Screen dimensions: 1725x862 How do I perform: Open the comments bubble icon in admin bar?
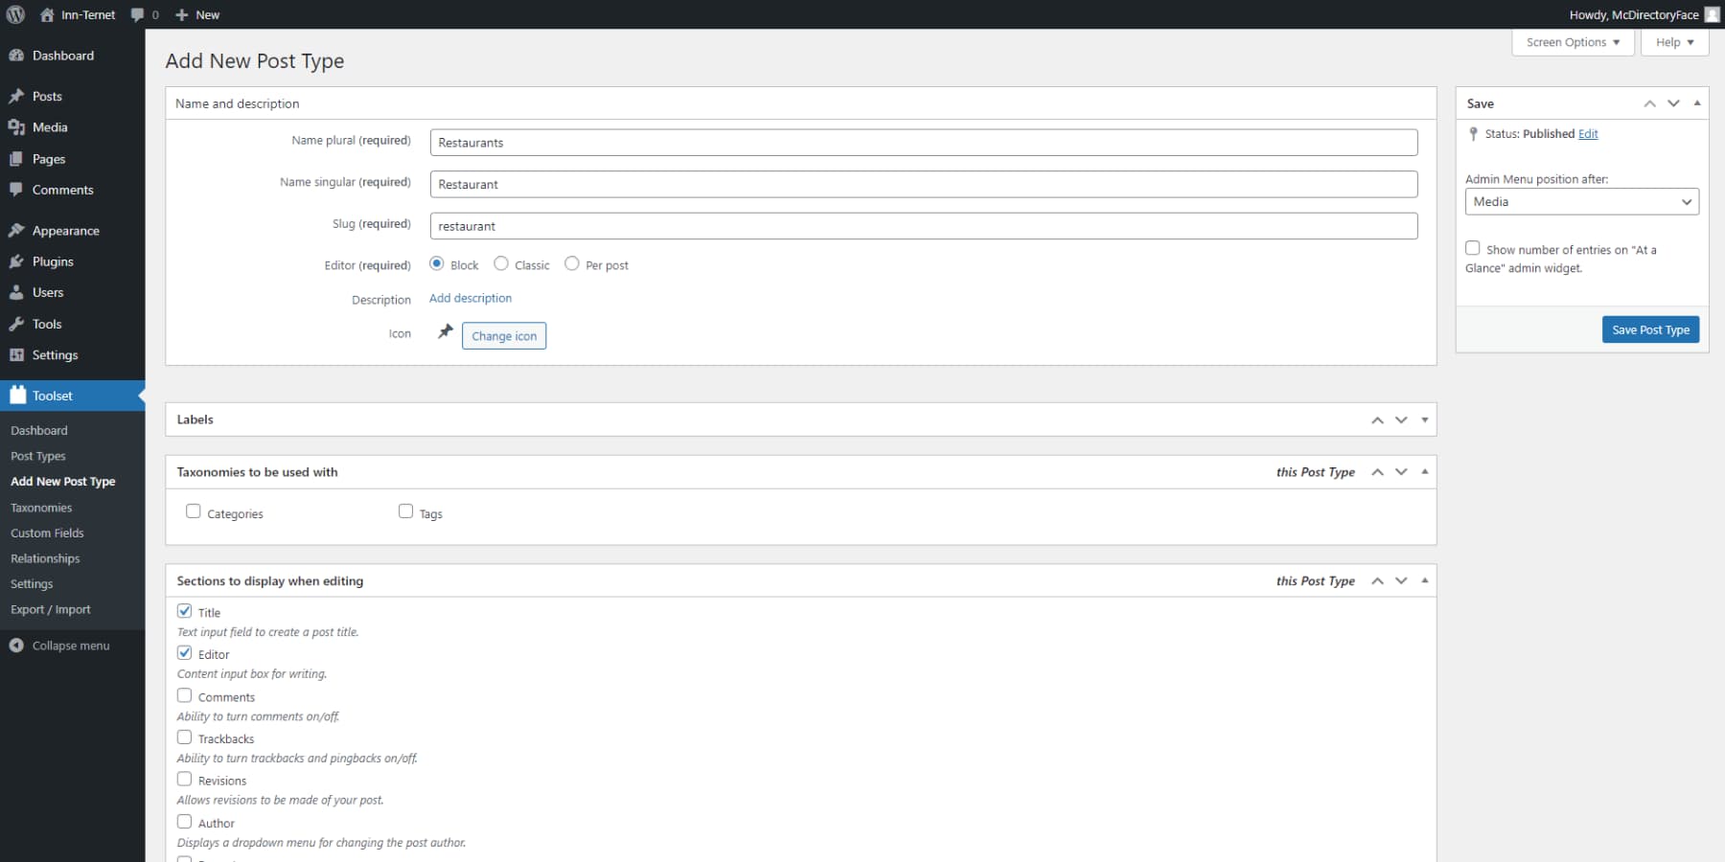pyautogui.click(x=137, y=14)
